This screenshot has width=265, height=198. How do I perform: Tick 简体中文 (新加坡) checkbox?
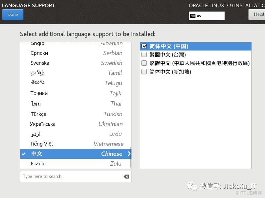(x=144, y=72)
